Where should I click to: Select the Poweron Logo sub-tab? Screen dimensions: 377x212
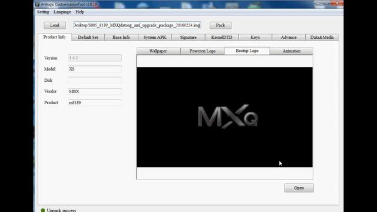tap(203, 51)
